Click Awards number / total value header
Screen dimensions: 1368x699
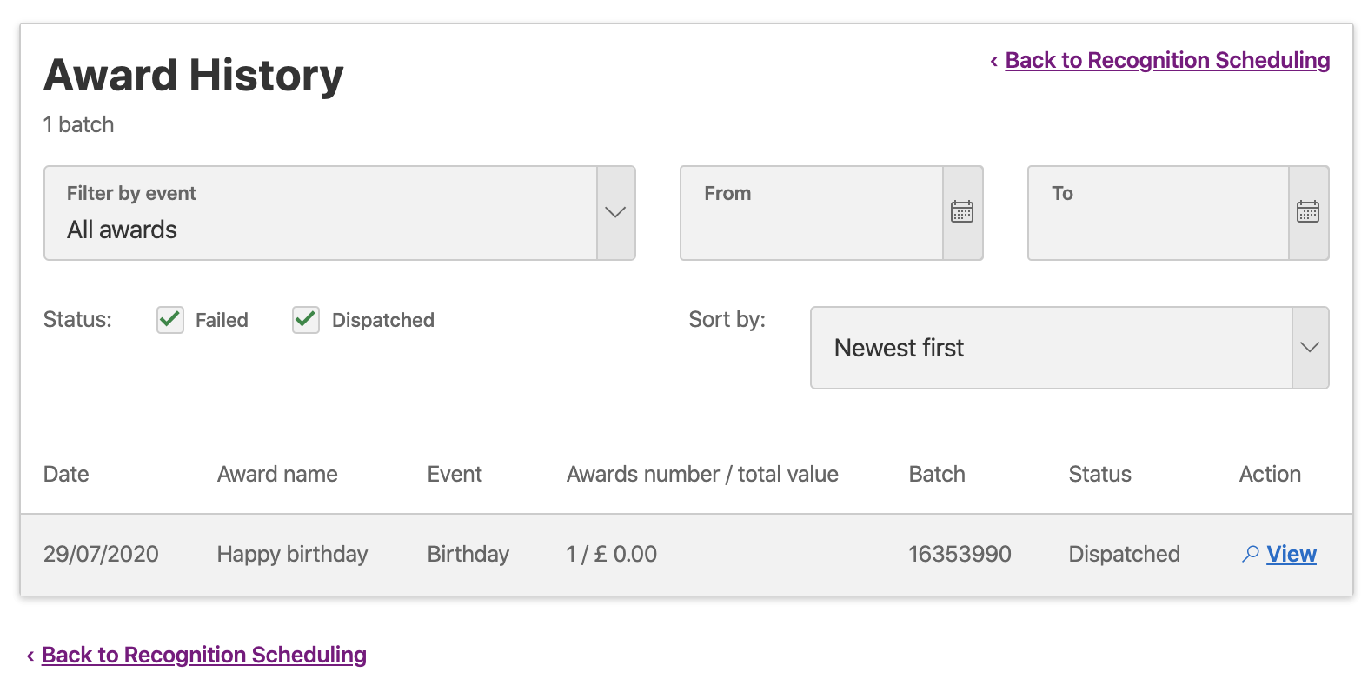click(702, 474)
